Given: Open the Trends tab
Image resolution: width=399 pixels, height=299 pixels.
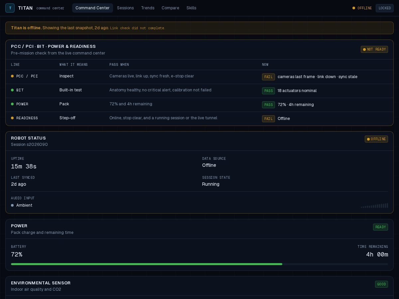Looking at the screenshot, I should click(x=148, y=8).
